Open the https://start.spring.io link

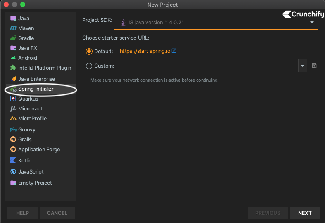click(x=145, y=51)
